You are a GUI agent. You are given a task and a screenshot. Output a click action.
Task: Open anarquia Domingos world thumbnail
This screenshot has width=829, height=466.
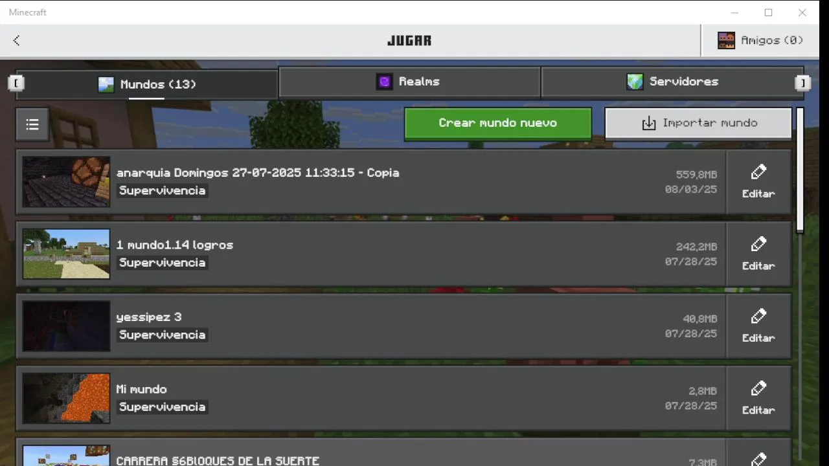coord(66,182)
